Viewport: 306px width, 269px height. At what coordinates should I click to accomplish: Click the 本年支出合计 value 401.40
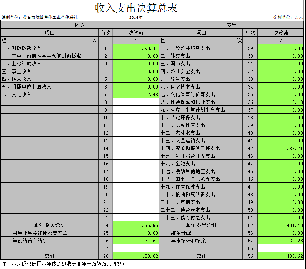point(281,226)
